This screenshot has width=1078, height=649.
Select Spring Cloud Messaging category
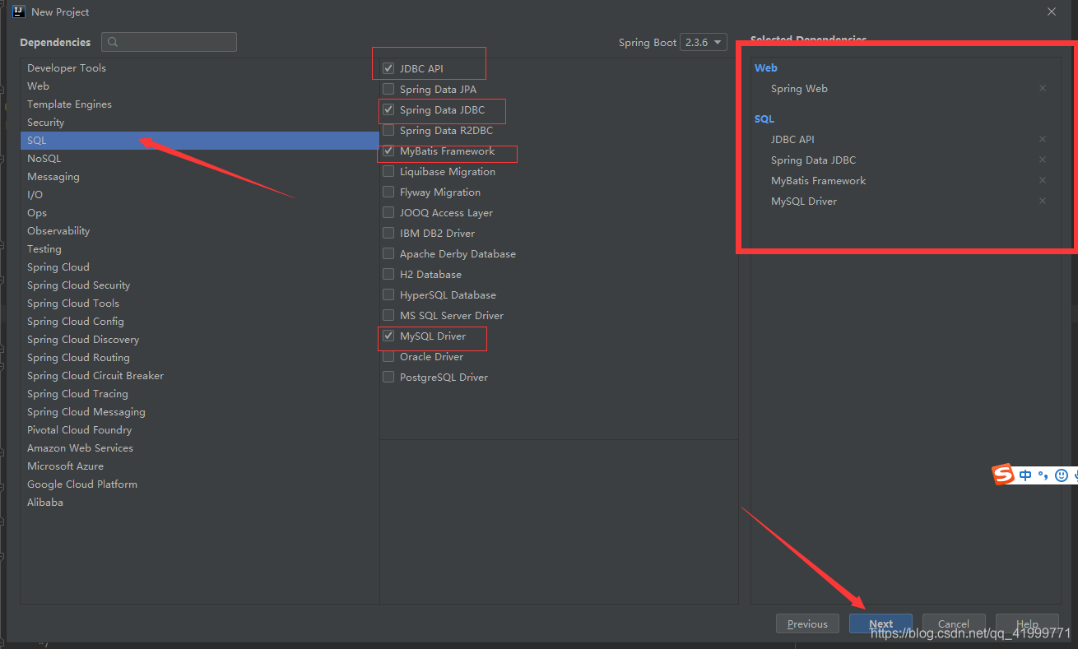pos(199,411)
